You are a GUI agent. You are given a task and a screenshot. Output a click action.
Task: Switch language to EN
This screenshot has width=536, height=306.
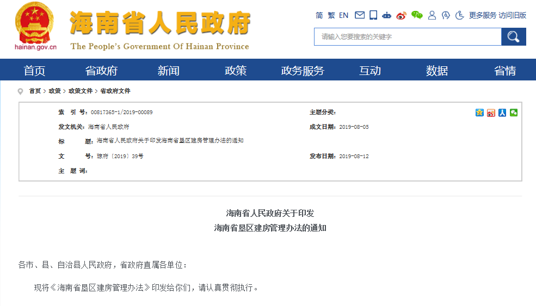[343, 15]
